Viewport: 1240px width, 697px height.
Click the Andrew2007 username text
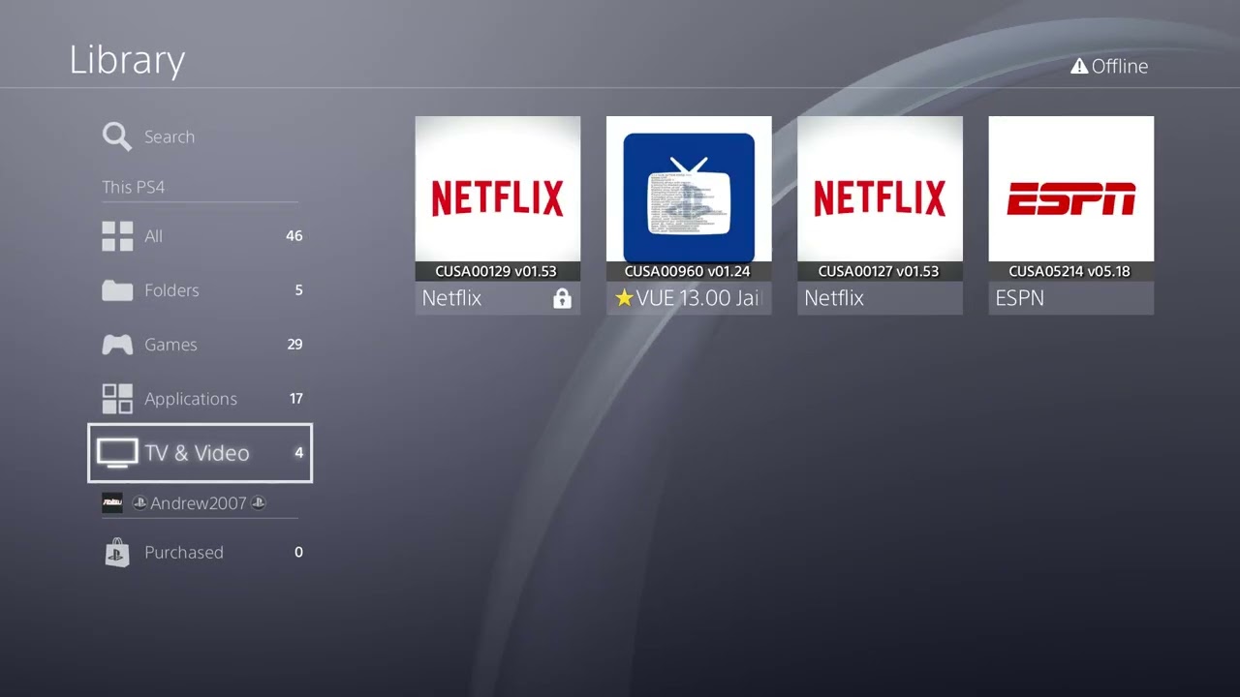[x=199, y=503]
